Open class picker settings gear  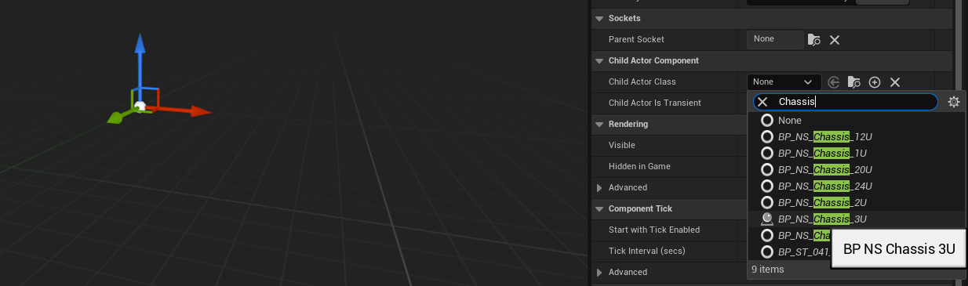pos(954,102)
